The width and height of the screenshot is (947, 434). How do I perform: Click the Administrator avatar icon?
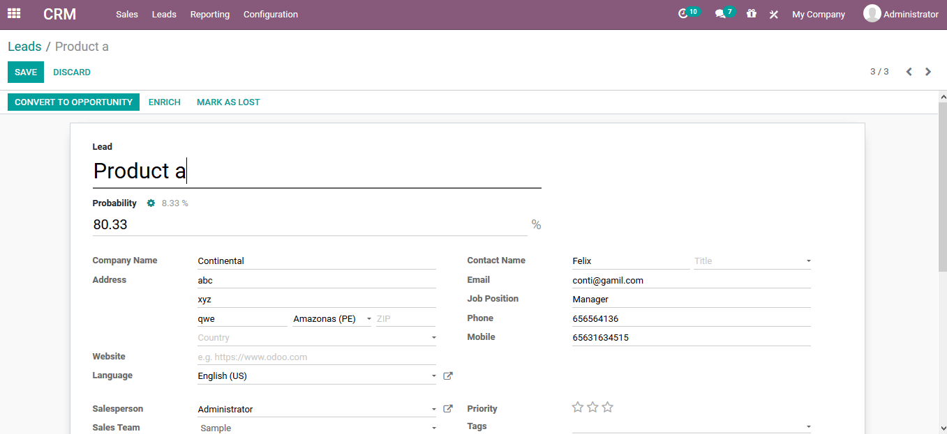point(872,13)
